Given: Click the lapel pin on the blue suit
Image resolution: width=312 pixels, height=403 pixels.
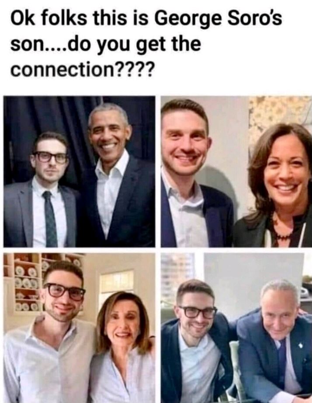Looking at the screenshot, I should click(301, 346).
